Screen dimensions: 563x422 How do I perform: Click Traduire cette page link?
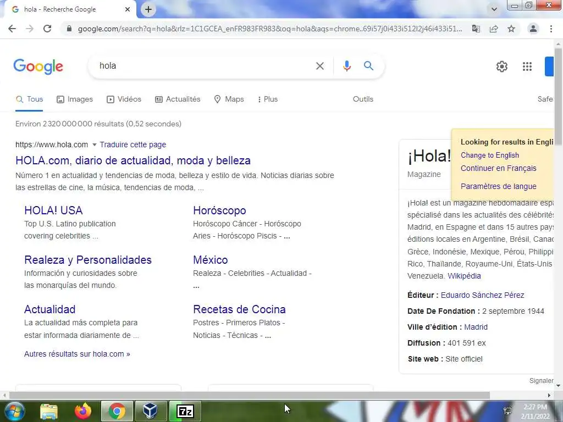[x=133, y=145]
